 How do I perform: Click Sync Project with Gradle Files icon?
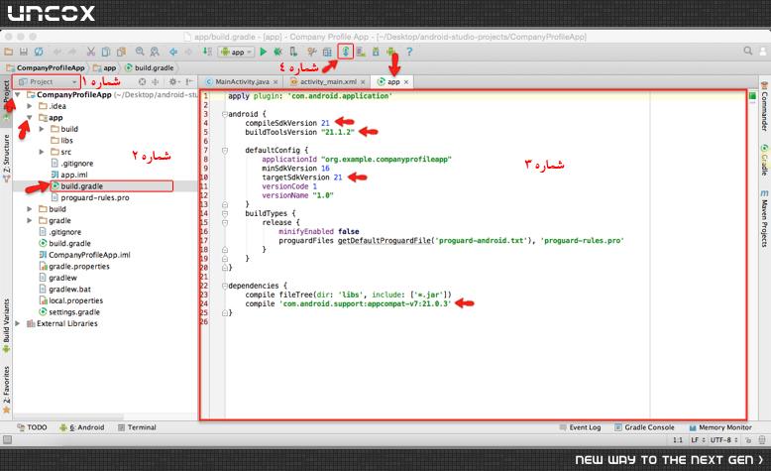tap(346, 52)
